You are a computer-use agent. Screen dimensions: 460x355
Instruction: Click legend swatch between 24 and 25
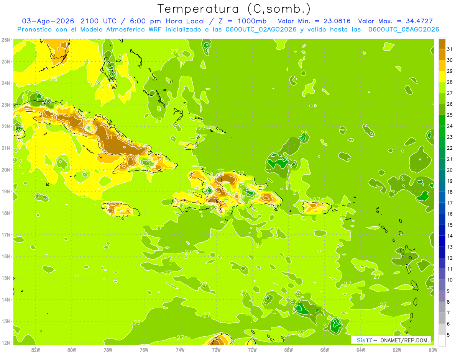tap(442, 120)
